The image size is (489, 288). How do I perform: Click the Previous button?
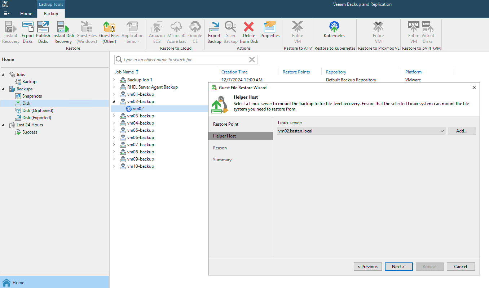click(368, 267)
